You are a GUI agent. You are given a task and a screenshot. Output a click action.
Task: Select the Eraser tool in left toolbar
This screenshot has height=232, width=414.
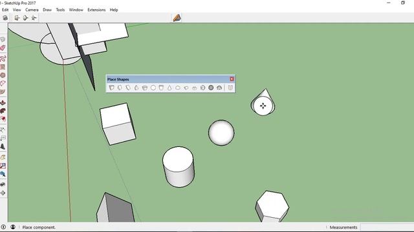(3, 48)
